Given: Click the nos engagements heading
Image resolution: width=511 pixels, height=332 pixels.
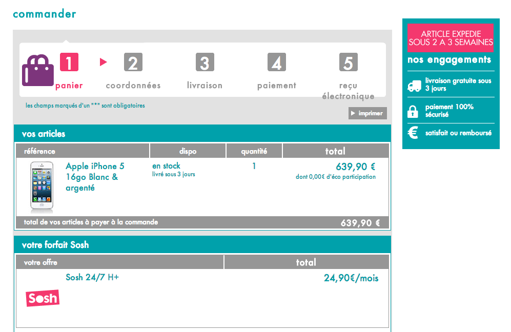Looking at the screenshot, I should pos(449,59).
